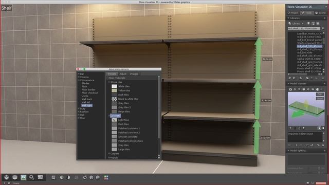
Task: Collapse the Model lighting section
Action: [x=288, y=151]
